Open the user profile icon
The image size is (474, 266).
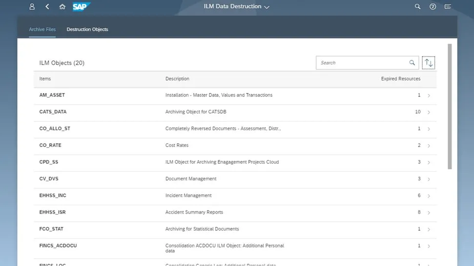[32, 7]
